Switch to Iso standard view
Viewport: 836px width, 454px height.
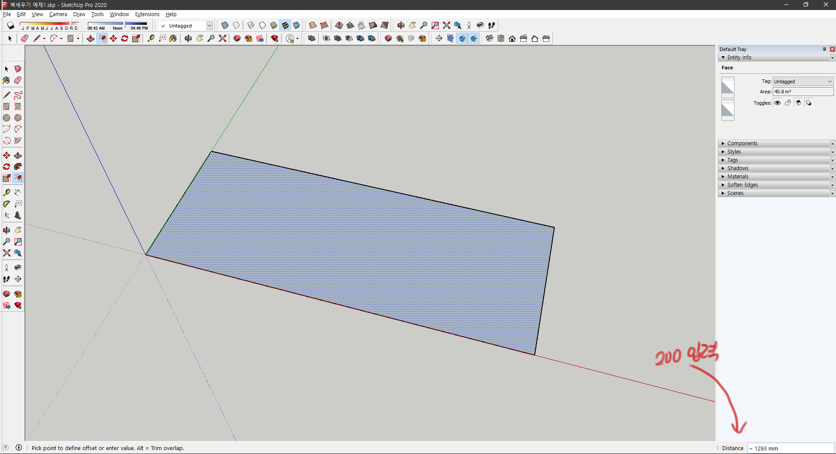[489, 38]
